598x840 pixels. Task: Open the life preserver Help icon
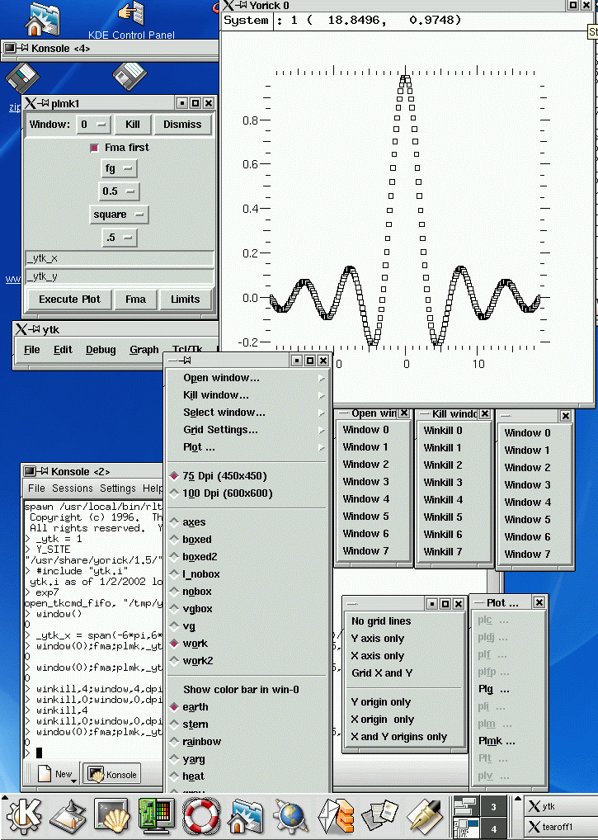(201, 815)
